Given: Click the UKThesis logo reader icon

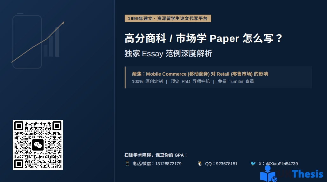Looking at the screenshot, I should tap(268, 174).
